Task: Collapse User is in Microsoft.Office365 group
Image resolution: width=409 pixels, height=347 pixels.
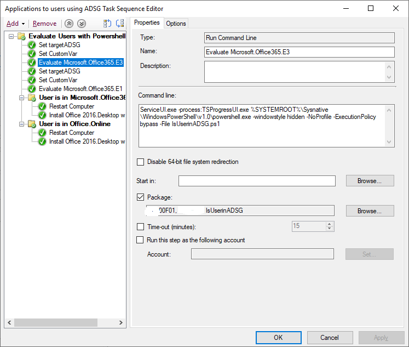Action: point(22,98)
